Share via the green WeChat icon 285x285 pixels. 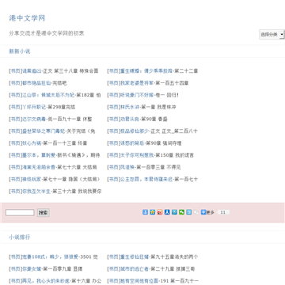181,212
